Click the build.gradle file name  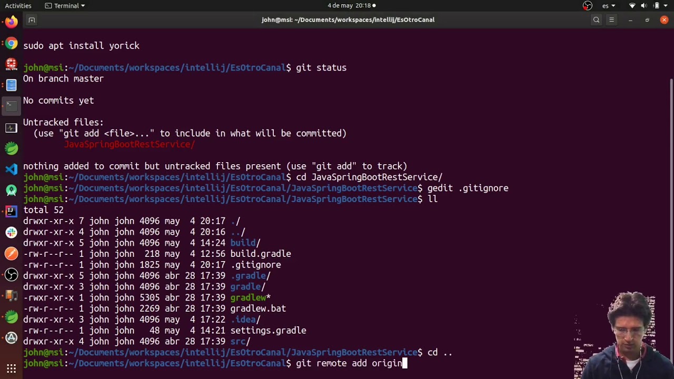click(x=261, y=254)
